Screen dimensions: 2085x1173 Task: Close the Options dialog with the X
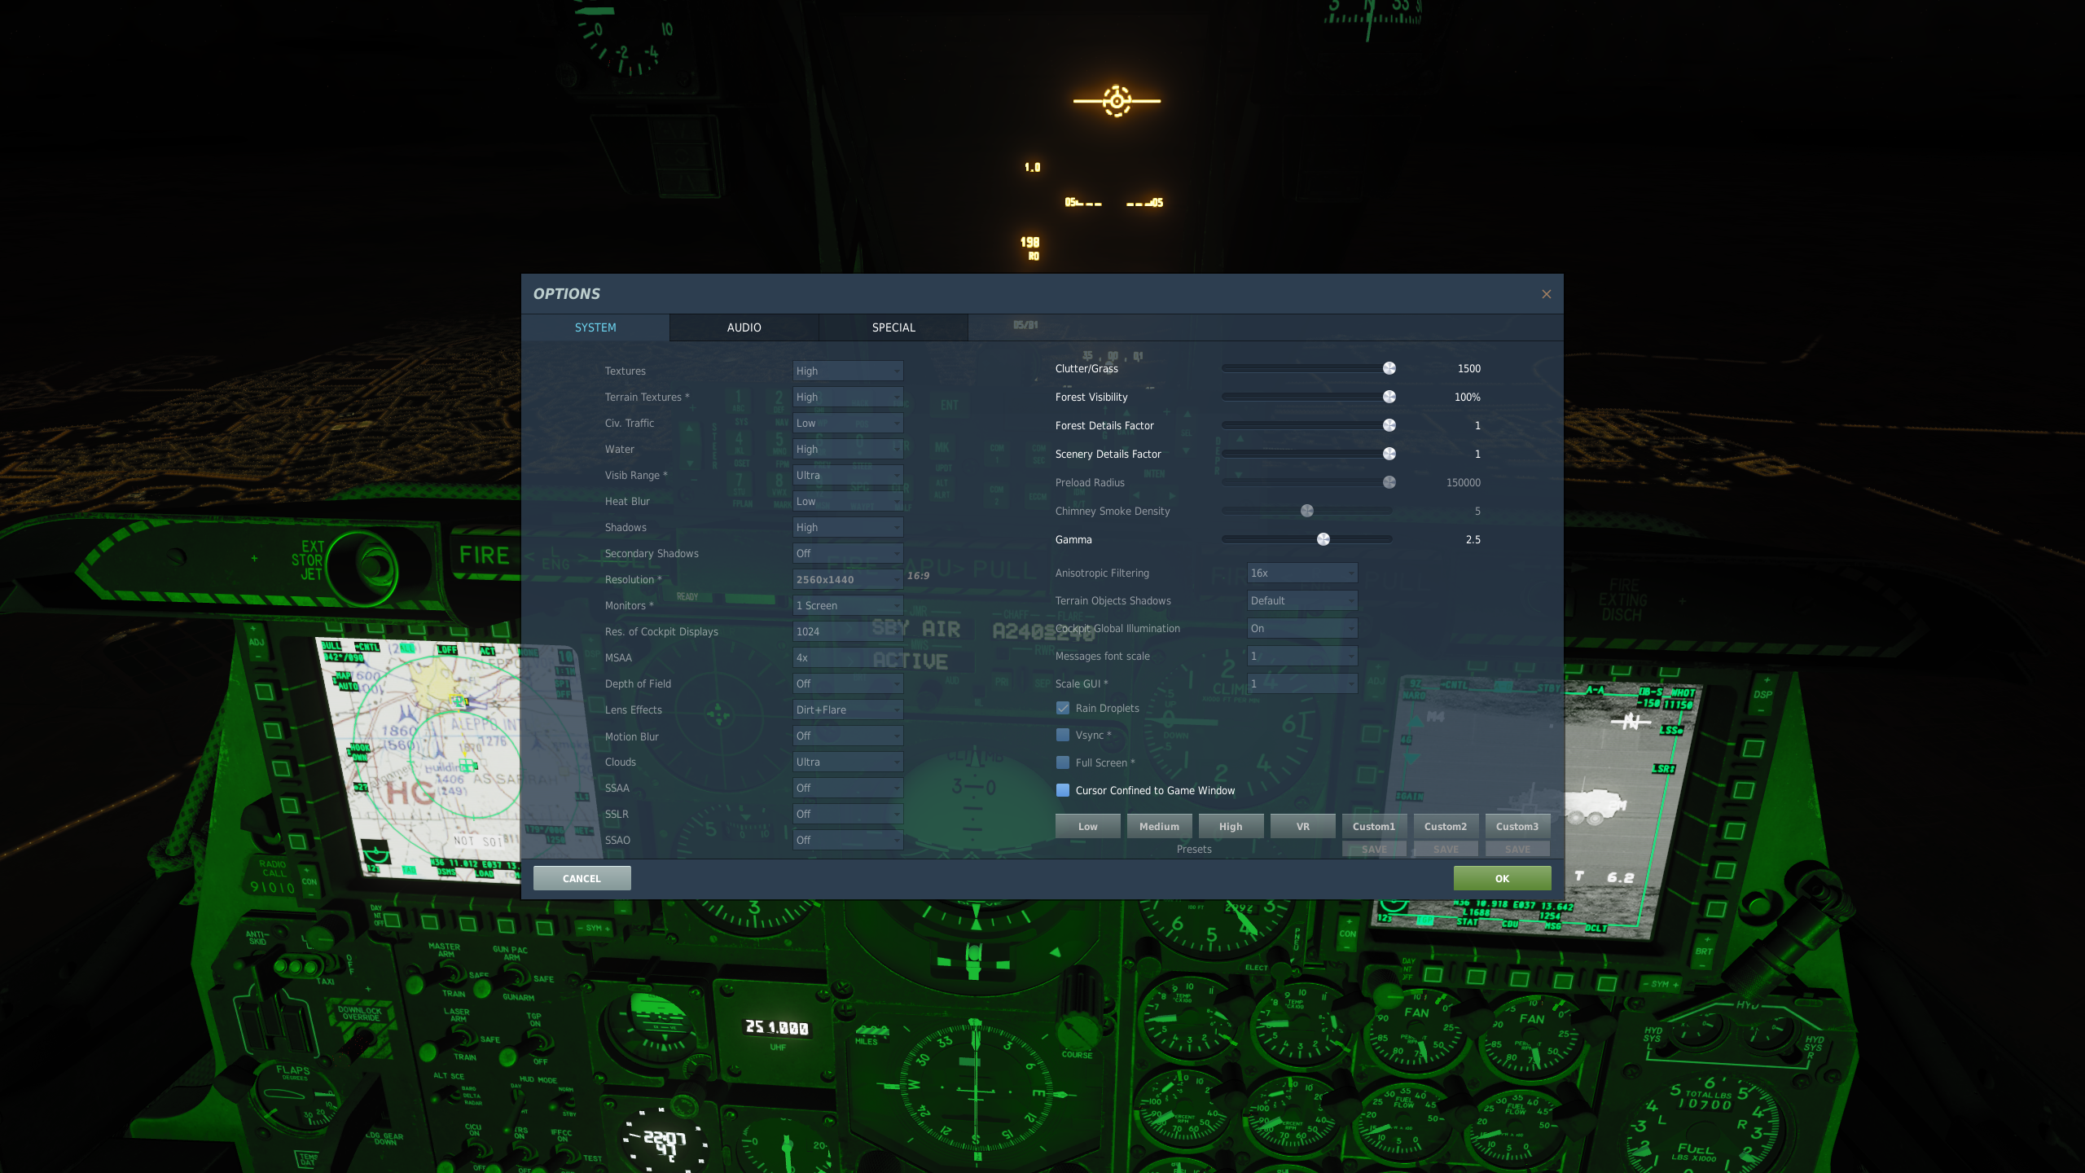pos(1546,294)
